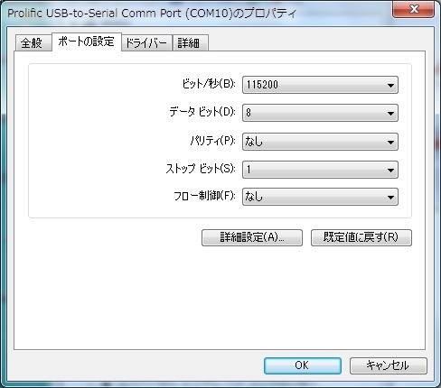Open 詳細設定(A)... advanced settings
This screenshot has height=388, width=441.
point(252,237)
